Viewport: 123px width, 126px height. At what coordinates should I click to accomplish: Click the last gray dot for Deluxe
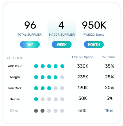pos(62,99)
